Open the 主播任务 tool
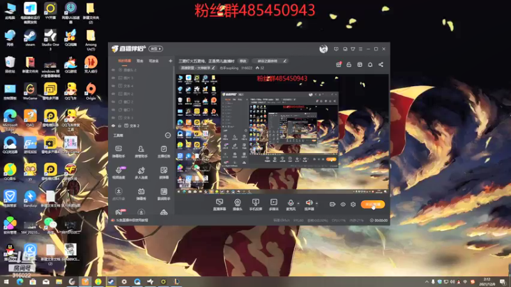Viewport: 511px width, 287px height. coord(164,151)
